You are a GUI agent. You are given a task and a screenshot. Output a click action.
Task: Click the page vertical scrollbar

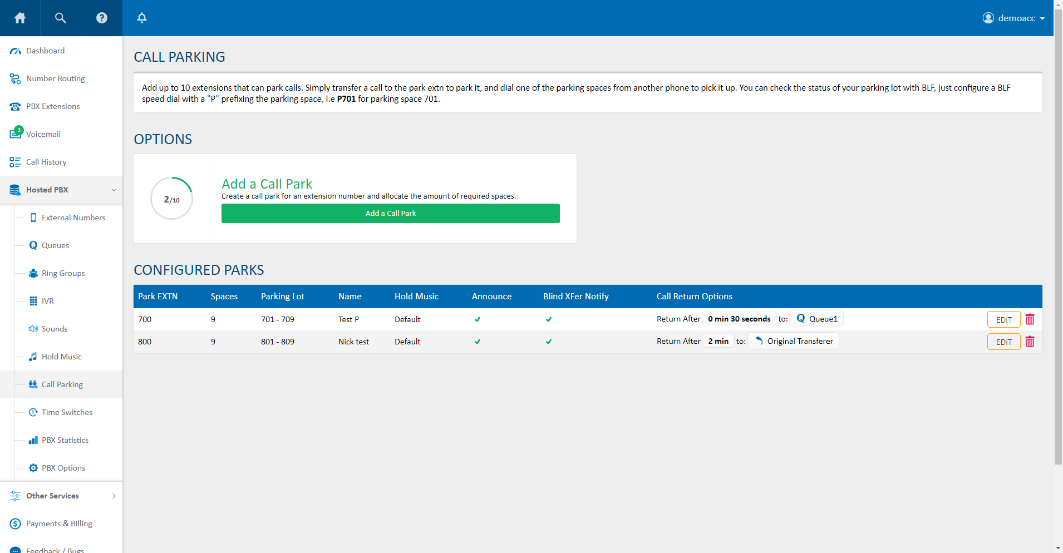point(1058,250)
